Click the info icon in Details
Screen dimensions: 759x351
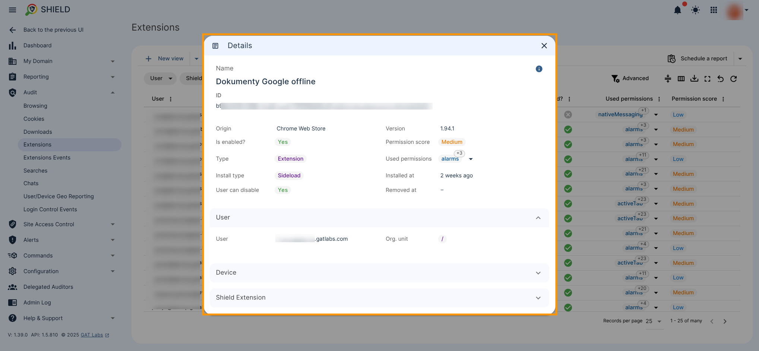(x=539, y=69)
